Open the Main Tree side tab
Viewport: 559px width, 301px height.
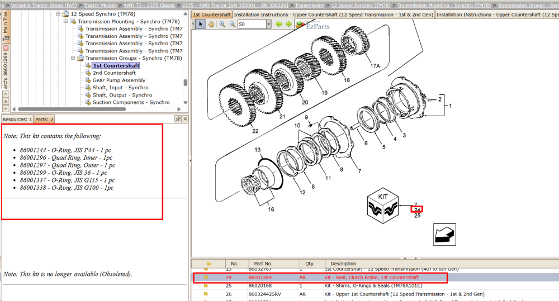6,26
